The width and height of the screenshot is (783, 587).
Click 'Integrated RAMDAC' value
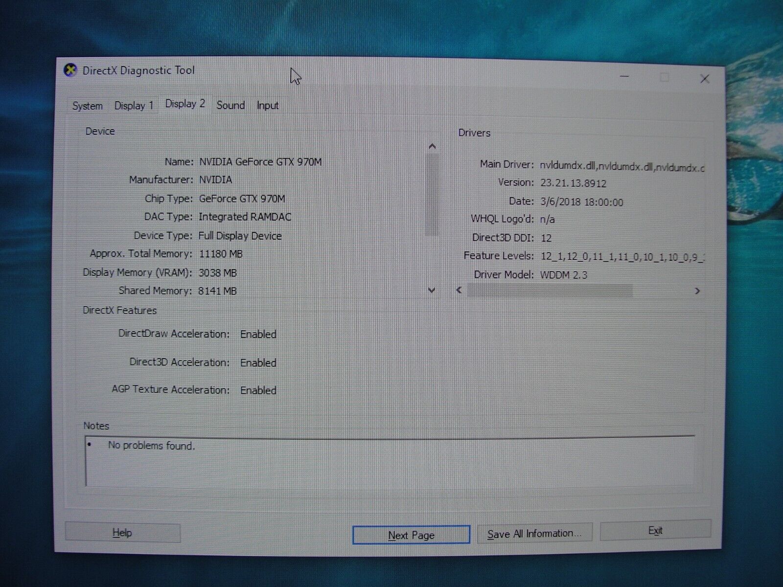[245, 217]
